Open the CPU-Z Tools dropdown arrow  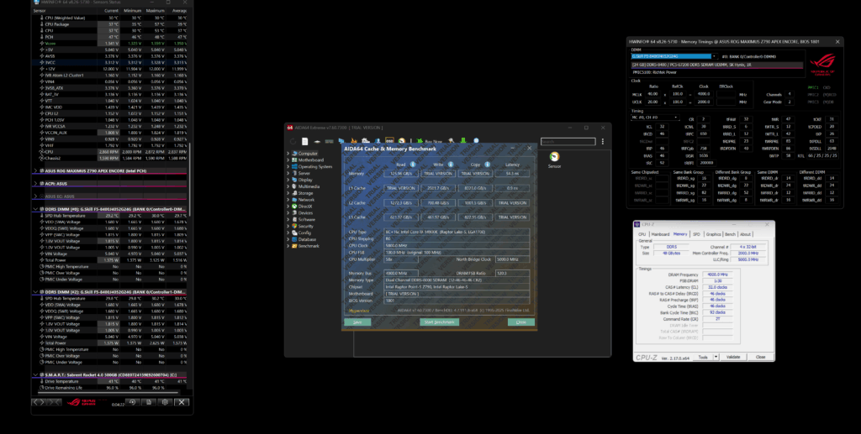click(x=716, y=357)
